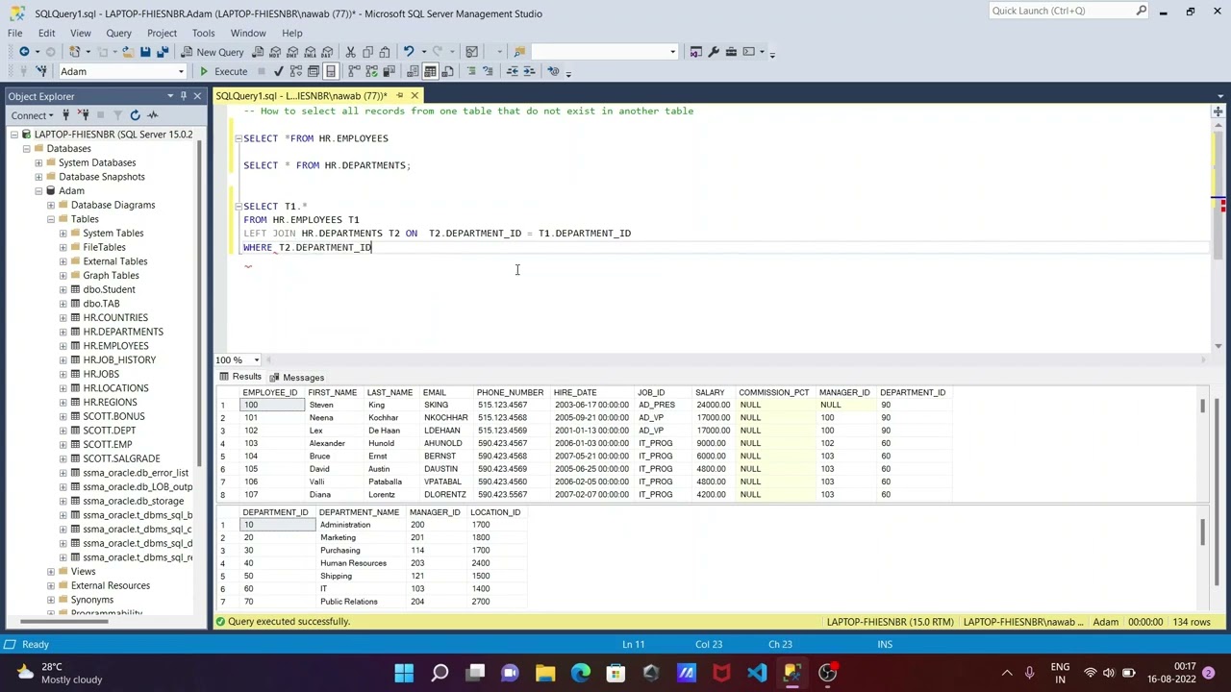Open the Tools menu
Screen dimensions: 1231x692
(203, 33)
